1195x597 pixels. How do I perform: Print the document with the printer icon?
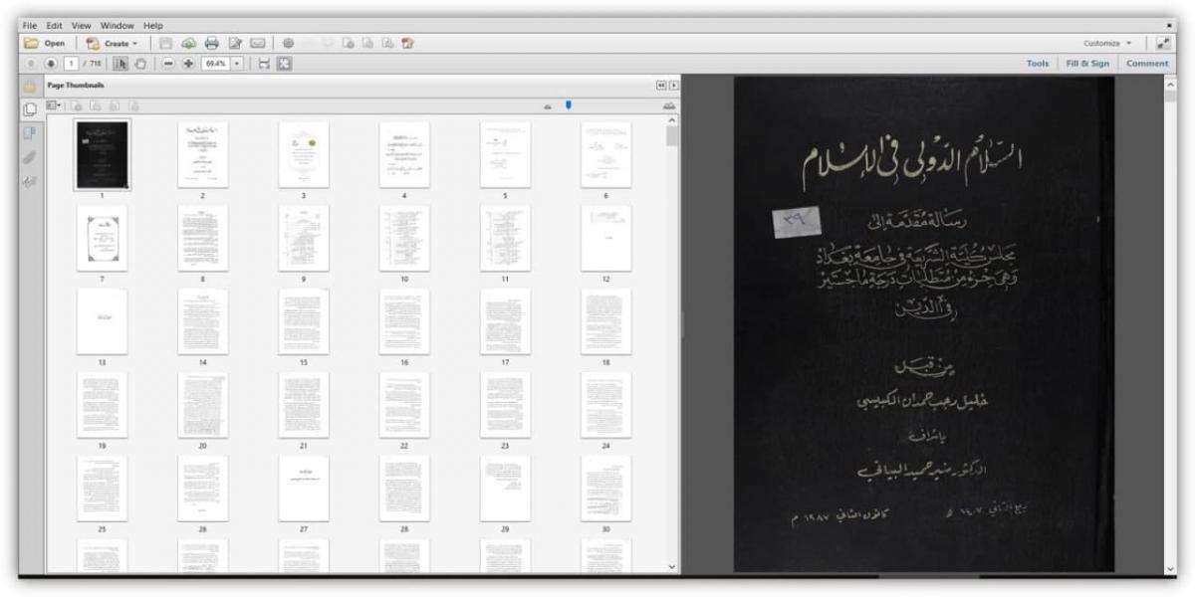click(211, 44)
